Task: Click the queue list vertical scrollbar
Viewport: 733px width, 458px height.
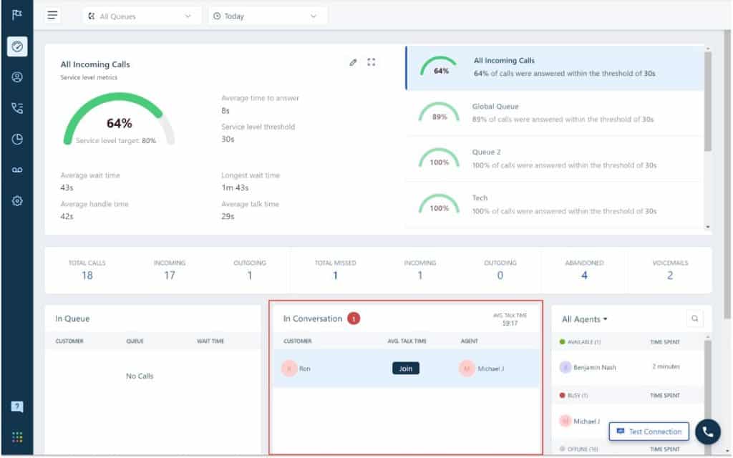Action: (708, 100)
